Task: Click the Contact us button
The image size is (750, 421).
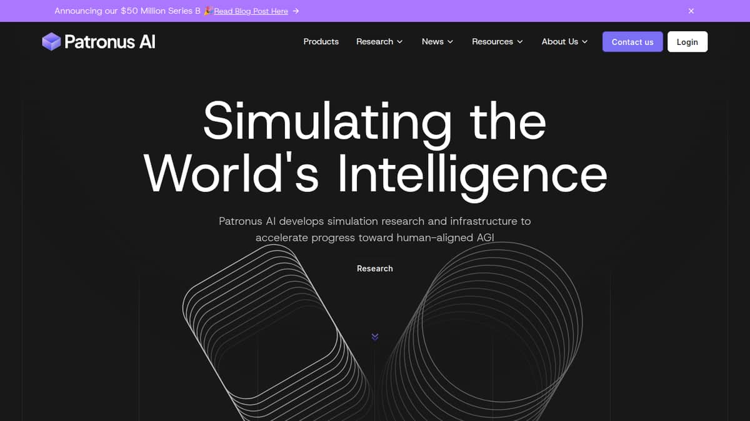Action: tap(632, 42)
